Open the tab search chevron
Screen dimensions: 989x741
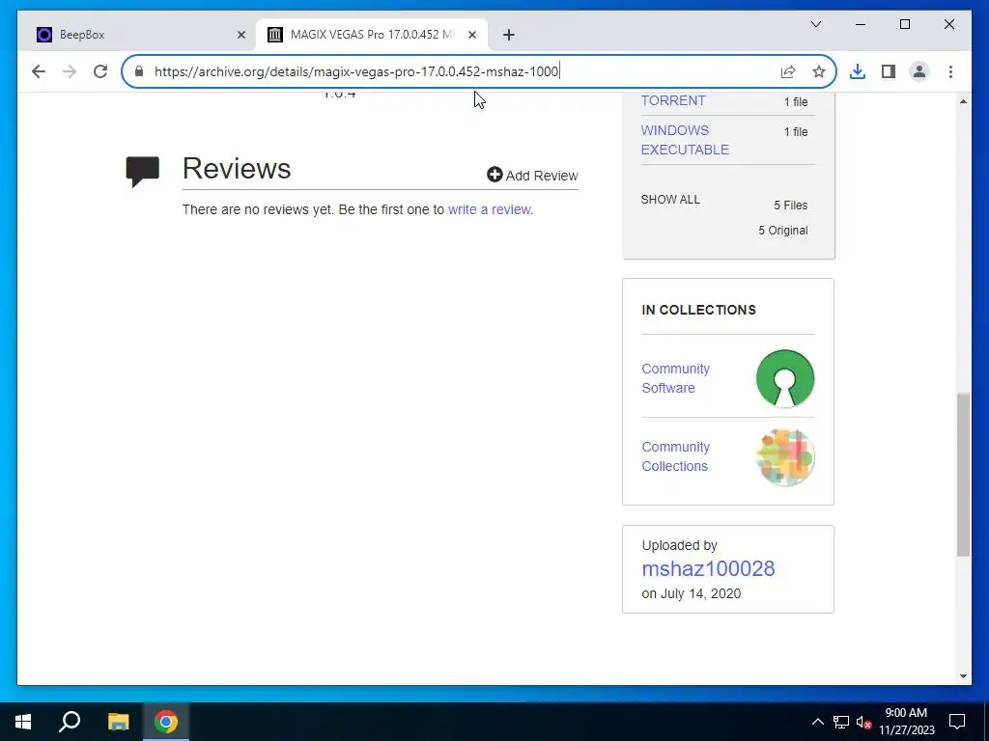coord(815,24)
